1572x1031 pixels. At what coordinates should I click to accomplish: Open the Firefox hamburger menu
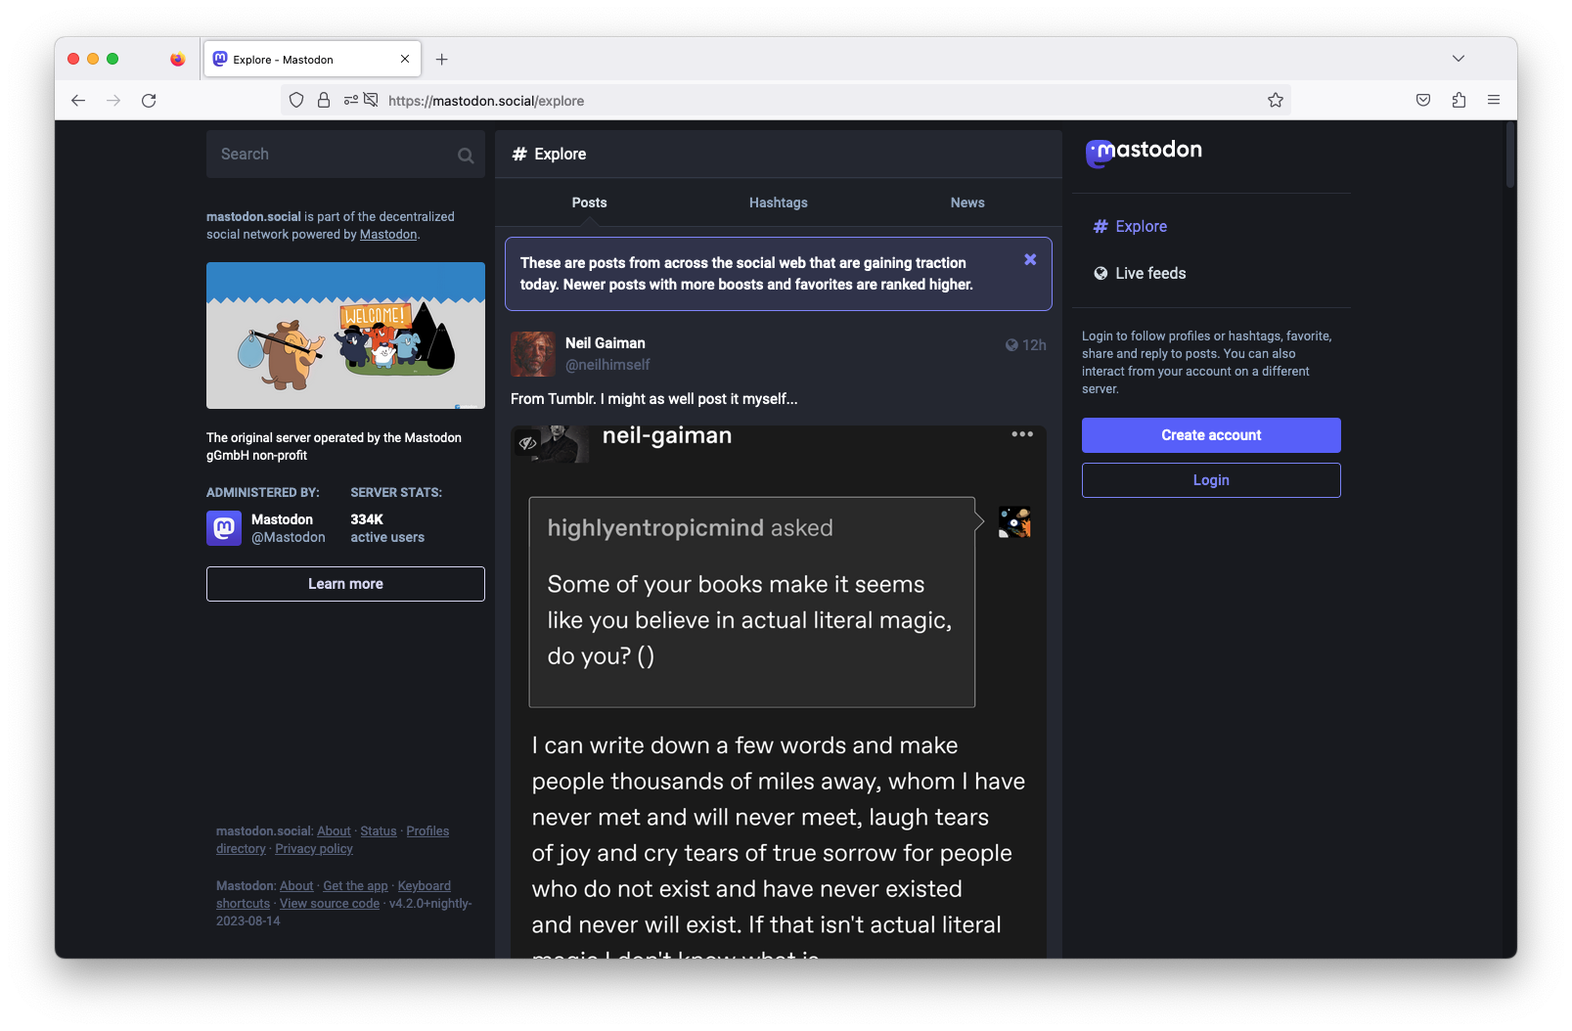pyautogui.click(x=1494, y=101)
